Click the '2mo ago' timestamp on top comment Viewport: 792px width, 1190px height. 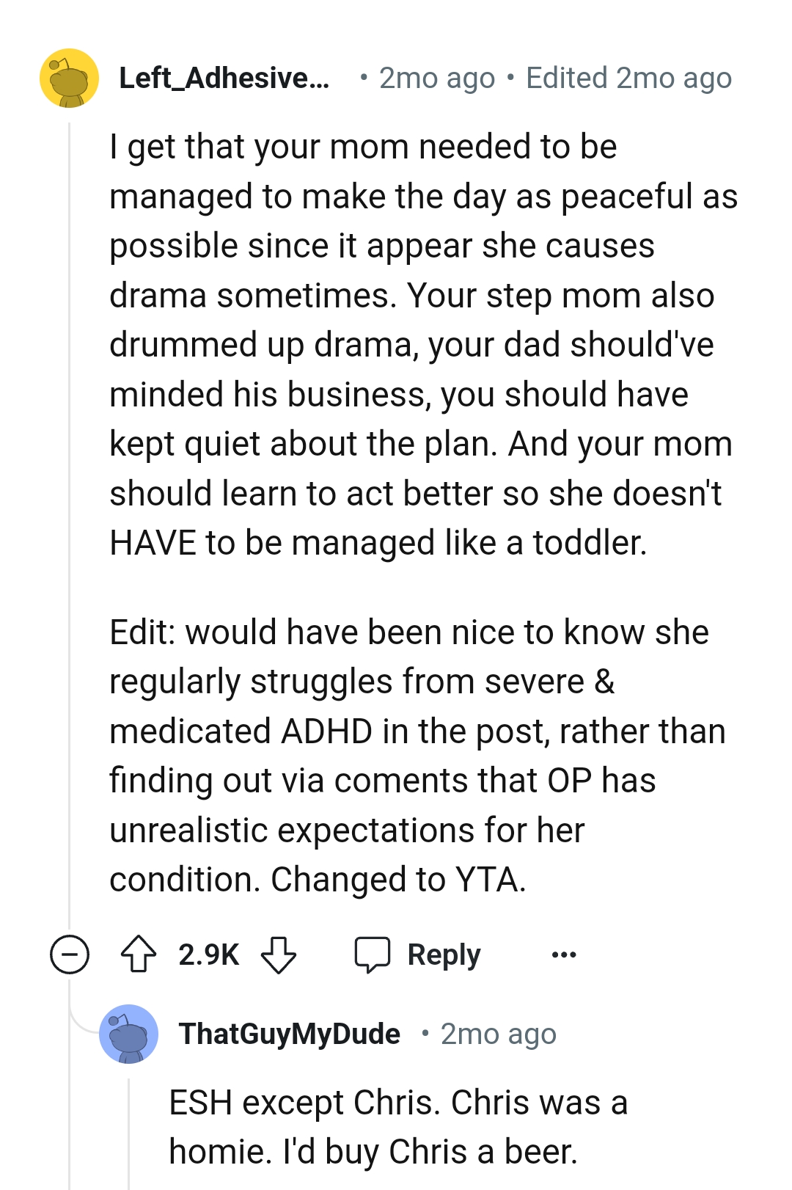click(x=436, y=78)
